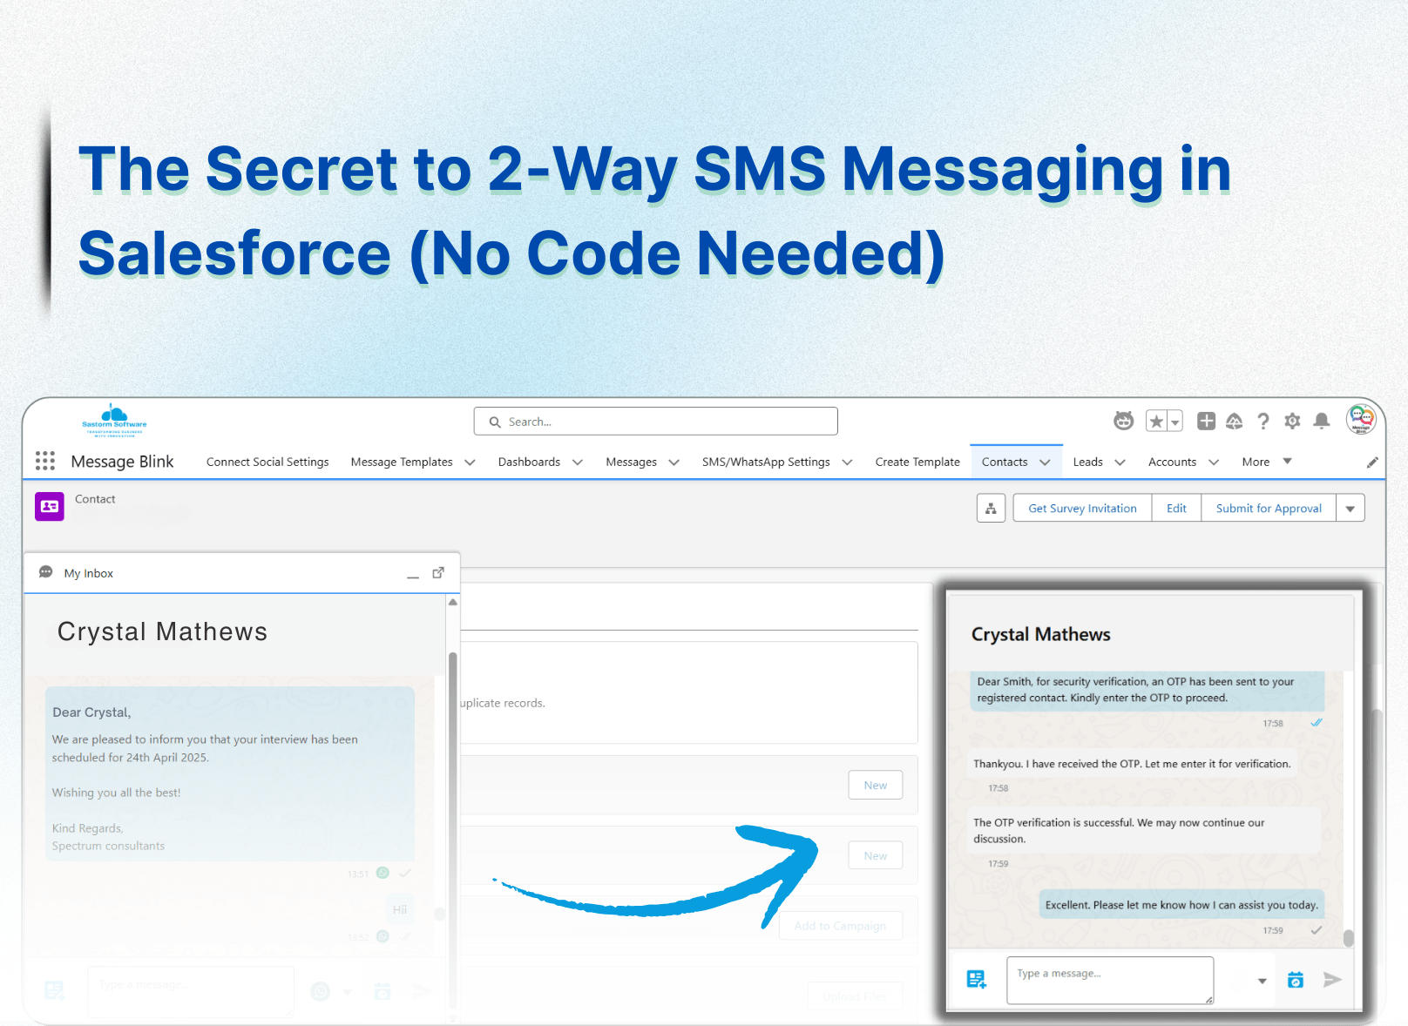This screenshot has height=1026, width=1408.
Task: Click the 'Thankyou. I have received the OTP' message
Action: (x=1132, y=764)
